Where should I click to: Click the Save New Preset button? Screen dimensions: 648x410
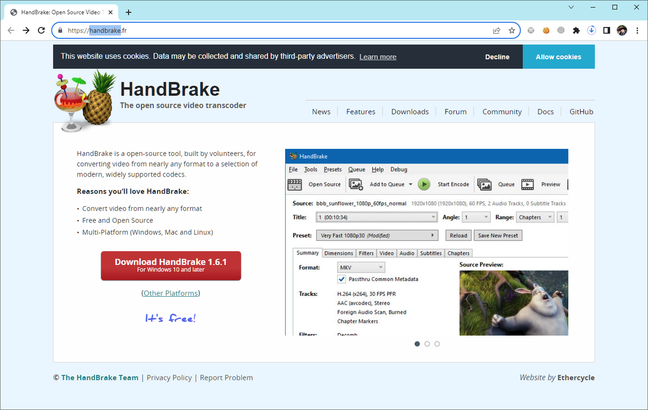[x=498, y=235]
